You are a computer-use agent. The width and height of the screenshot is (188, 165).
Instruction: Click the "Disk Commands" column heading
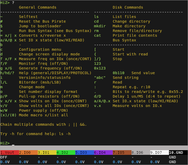(x=128, y=7)
